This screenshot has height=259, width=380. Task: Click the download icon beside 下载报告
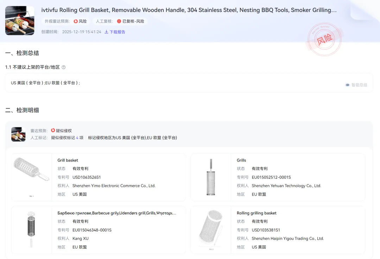[106, 32]
